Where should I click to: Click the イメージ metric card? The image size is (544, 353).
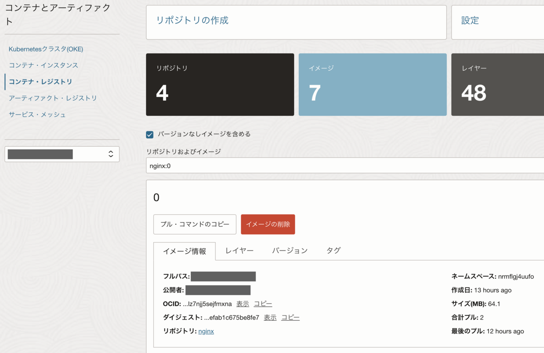[373, 84]
